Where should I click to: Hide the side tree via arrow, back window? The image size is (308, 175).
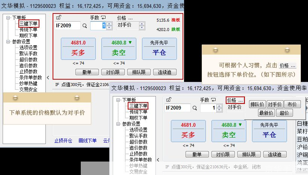pos(48,78)
